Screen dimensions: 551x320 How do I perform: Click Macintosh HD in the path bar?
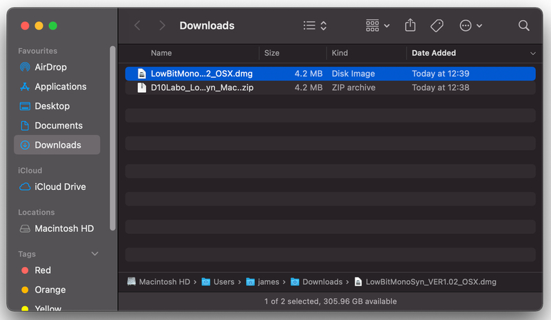point(158,281)
